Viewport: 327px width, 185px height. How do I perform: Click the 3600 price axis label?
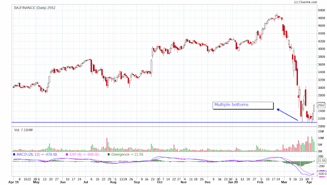coord(321,65)
